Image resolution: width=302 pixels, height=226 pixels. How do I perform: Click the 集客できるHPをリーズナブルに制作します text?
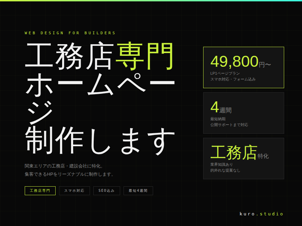tap(69, 174)
